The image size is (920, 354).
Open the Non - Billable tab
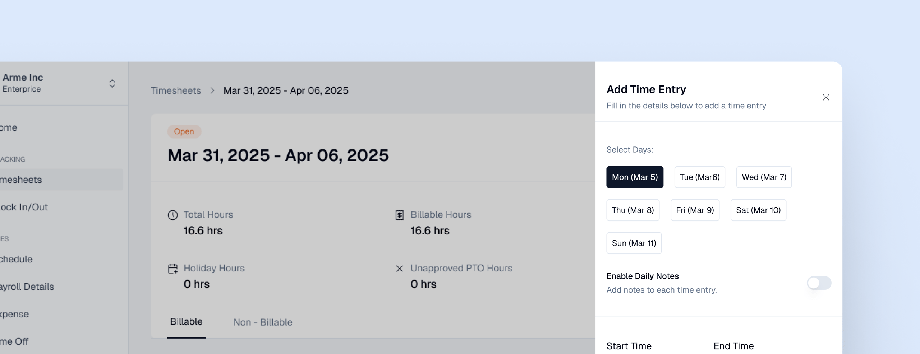click(x=263, y=322)
